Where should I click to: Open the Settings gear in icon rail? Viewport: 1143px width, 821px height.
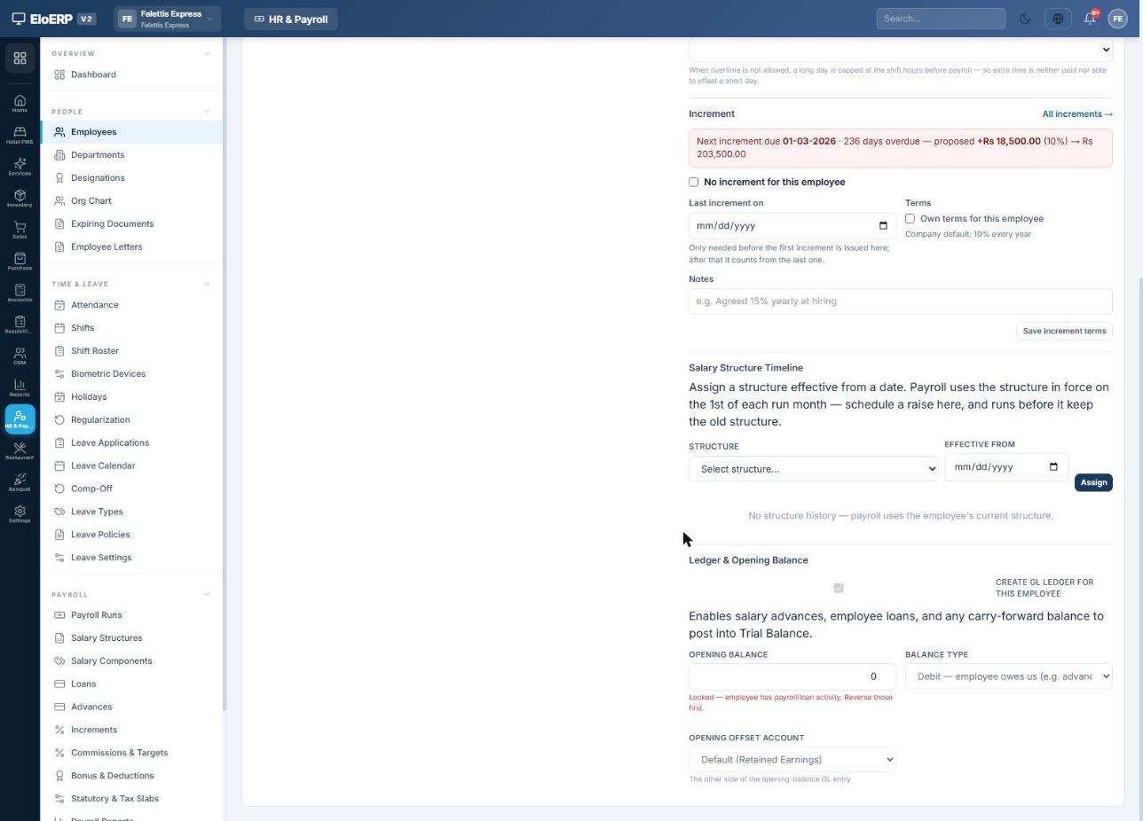coord(20,515)
